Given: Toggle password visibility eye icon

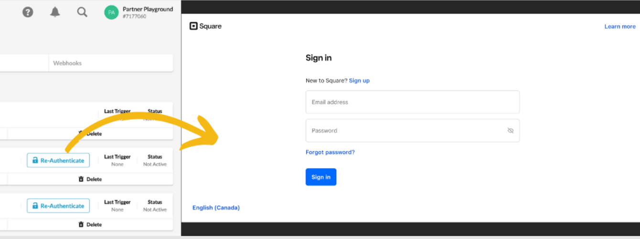Looking at the screenshot, I should tap(510, 130).
